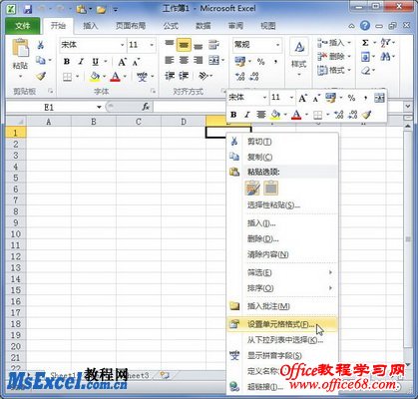The image size is (418, 399).
Task: Click the decrease indent icon
Action: [170, 76]
